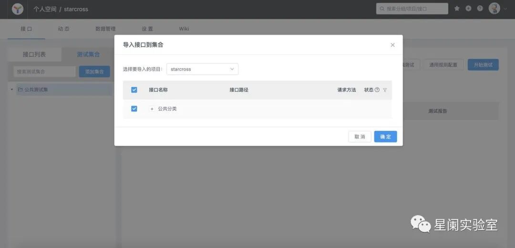Switch to the Wiki tab
This screenshot has width=515, height=248.
point(184,29)
